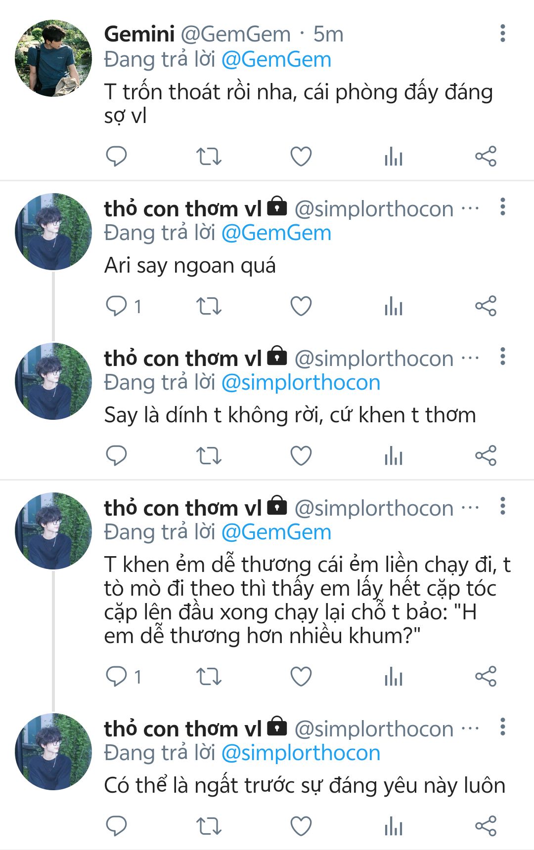This screenshot has height=850, width=534.
Task: Reply to the "T khen ẻm dễ thương" tweet
Action: [x=117, y=676]
